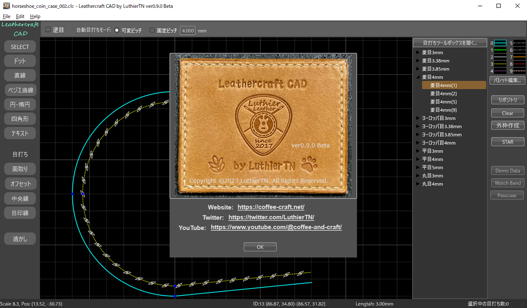Click the Demo Data button
The image size is (527, 308).
(x=507, y=171)
